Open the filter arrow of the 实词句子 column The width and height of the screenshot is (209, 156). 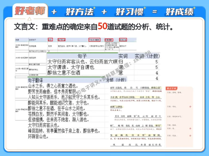[x=47, y=41]
